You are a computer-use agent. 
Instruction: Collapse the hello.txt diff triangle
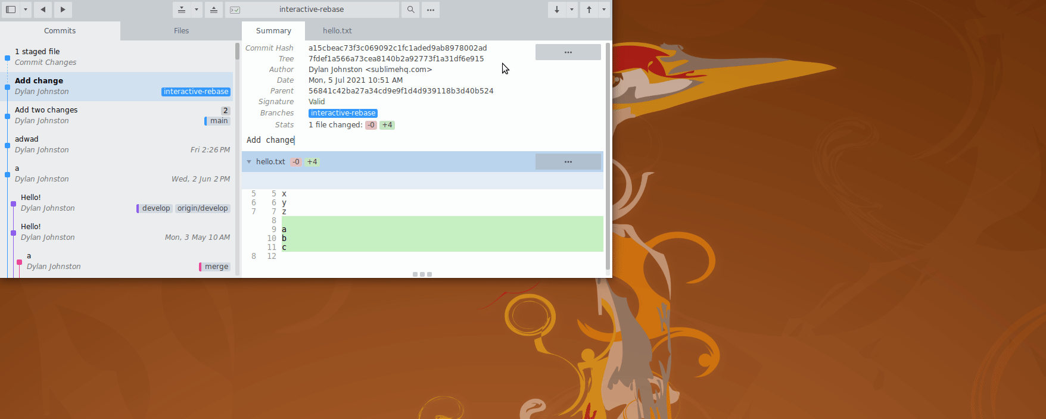[x=249, y=162]
